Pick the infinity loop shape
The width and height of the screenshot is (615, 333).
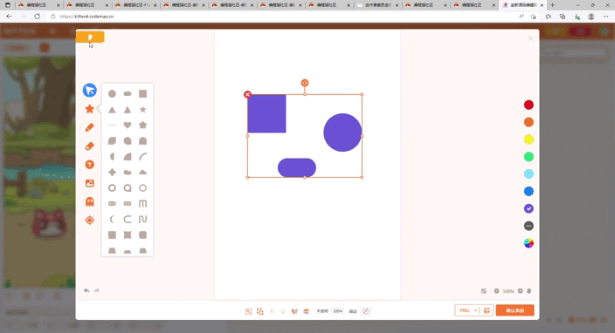(x=128, y=203)
